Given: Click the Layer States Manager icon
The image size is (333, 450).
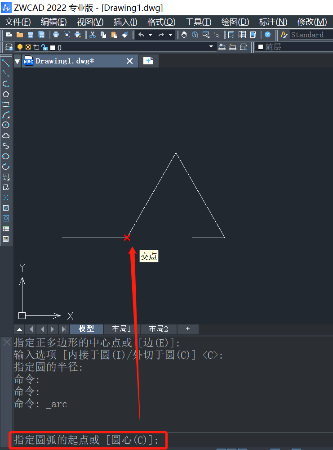Looking at the screenshot, I should click(x=244, y=47).
